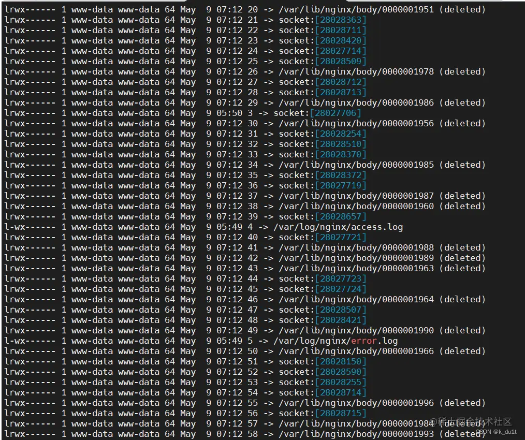Select path /var/lib/nginx/body/0000001987
Screen dimensions: 525x440
pos(356,196)
